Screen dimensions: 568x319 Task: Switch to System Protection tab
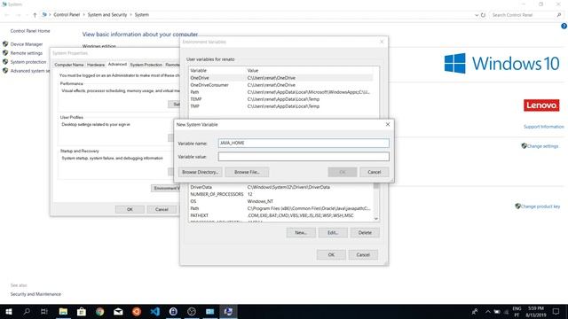146,65
